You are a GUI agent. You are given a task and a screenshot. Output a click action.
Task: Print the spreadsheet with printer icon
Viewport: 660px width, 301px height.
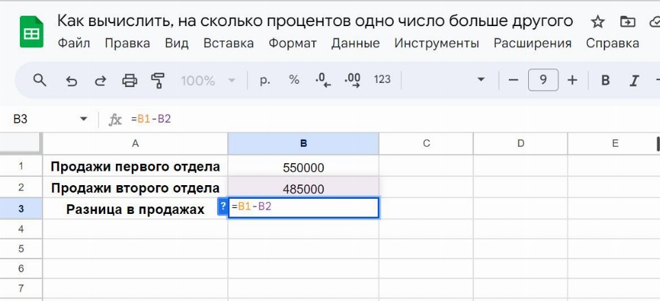pos(130,80)
